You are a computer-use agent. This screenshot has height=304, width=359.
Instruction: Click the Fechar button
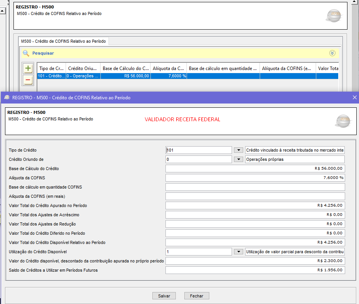[197, 296]
